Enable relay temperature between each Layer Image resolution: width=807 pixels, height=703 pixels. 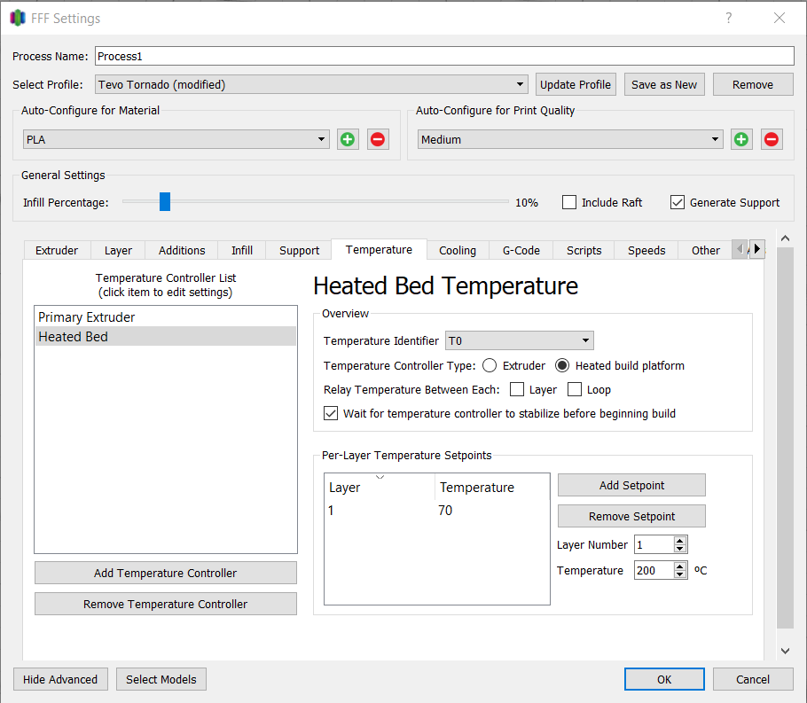pyautogui.click(x=517, y=389)
